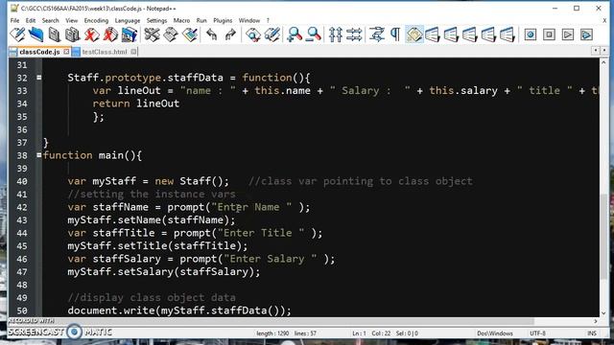Open the Edit menu
614x345 pixels.
(31, 20)
